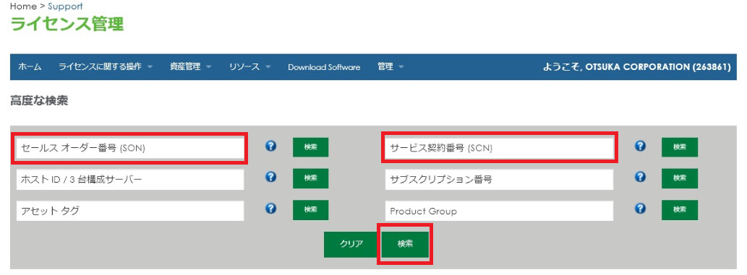Click the Support breadcrumb link
The image size is (747, 275).
pyautogui.click(x=65, y=6)
